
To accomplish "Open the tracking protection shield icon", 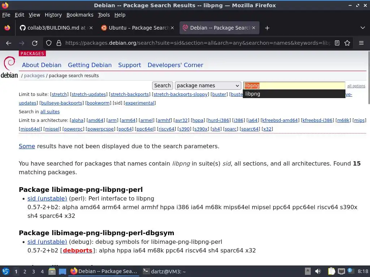I will tap(49, 43).
